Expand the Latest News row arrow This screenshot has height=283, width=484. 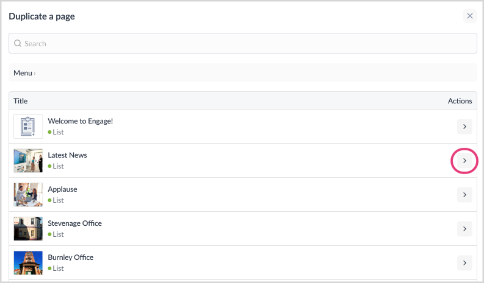[x=464, y=161]
